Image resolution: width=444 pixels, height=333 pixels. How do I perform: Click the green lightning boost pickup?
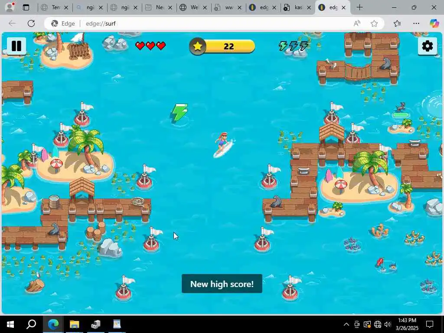click(180, 112)
